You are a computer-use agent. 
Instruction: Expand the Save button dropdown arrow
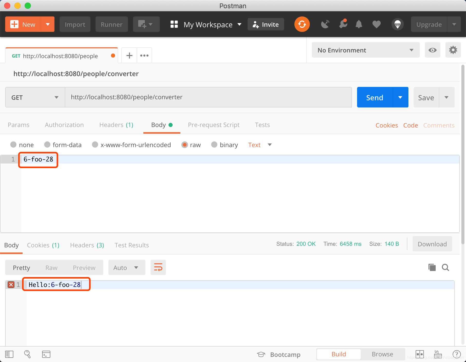446,97
